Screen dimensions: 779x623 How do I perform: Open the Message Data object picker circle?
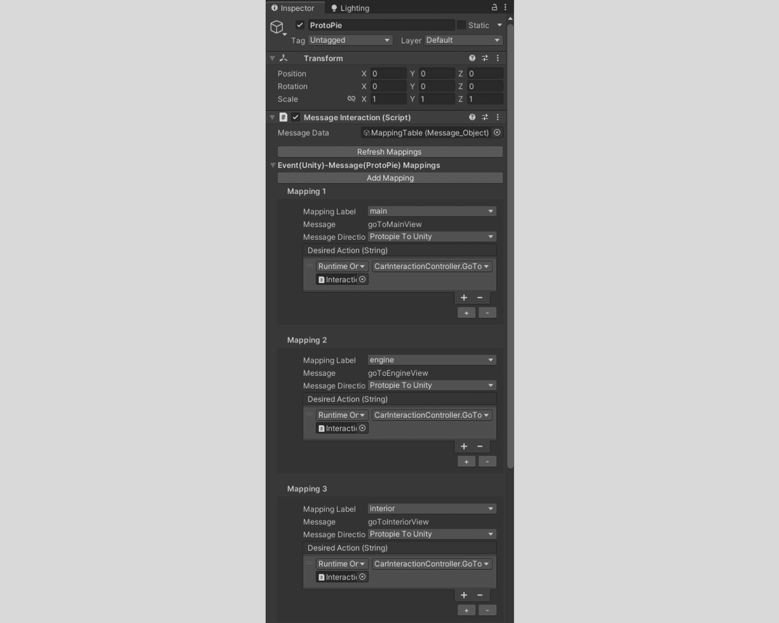[x=497, y=133]
